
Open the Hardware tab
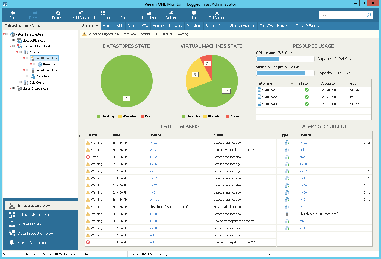tap(284, 26)
